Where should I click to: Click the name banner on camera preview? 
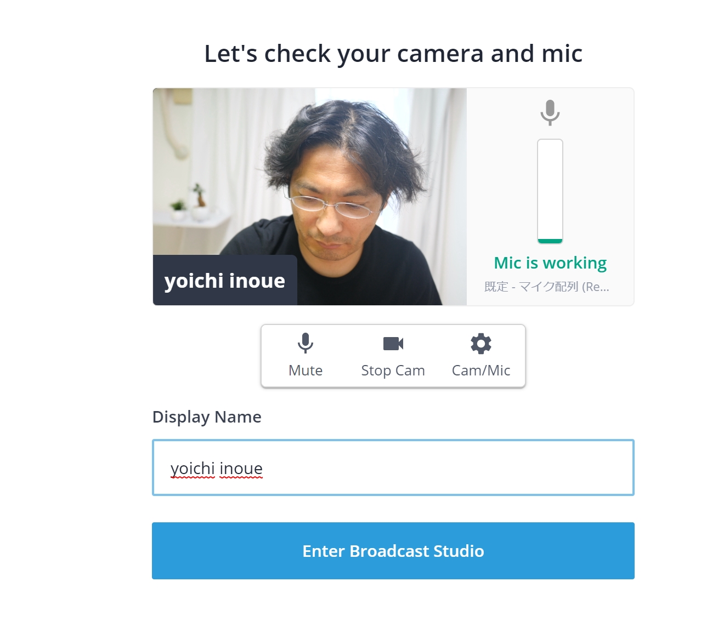[x=225, y=281]
